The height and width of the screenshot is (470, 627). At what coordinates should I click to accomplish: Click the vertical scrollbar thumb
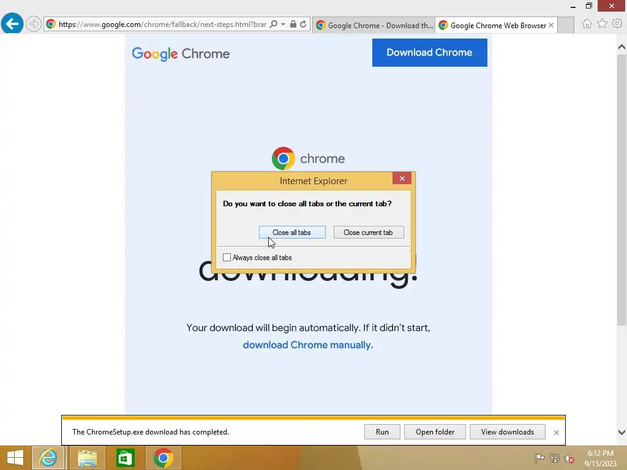click(x=621, y=190)
